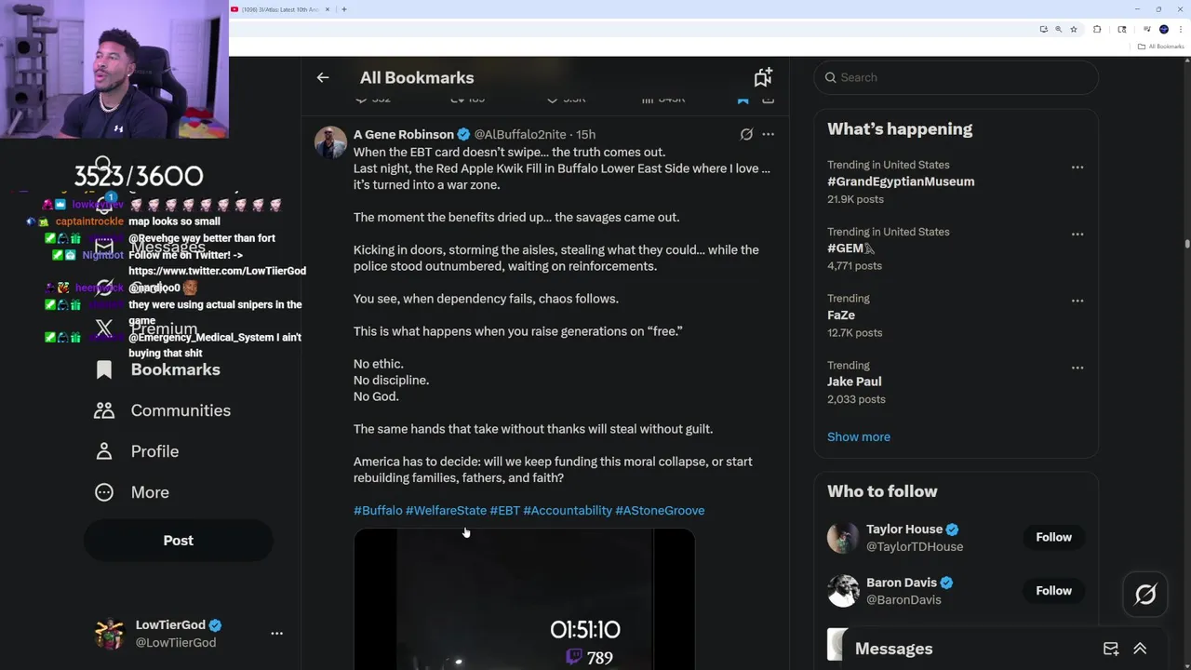The image size is (1191, 670).
Task: Open the sparkle bookmark folder icon
Action: [x=763, y=77]
